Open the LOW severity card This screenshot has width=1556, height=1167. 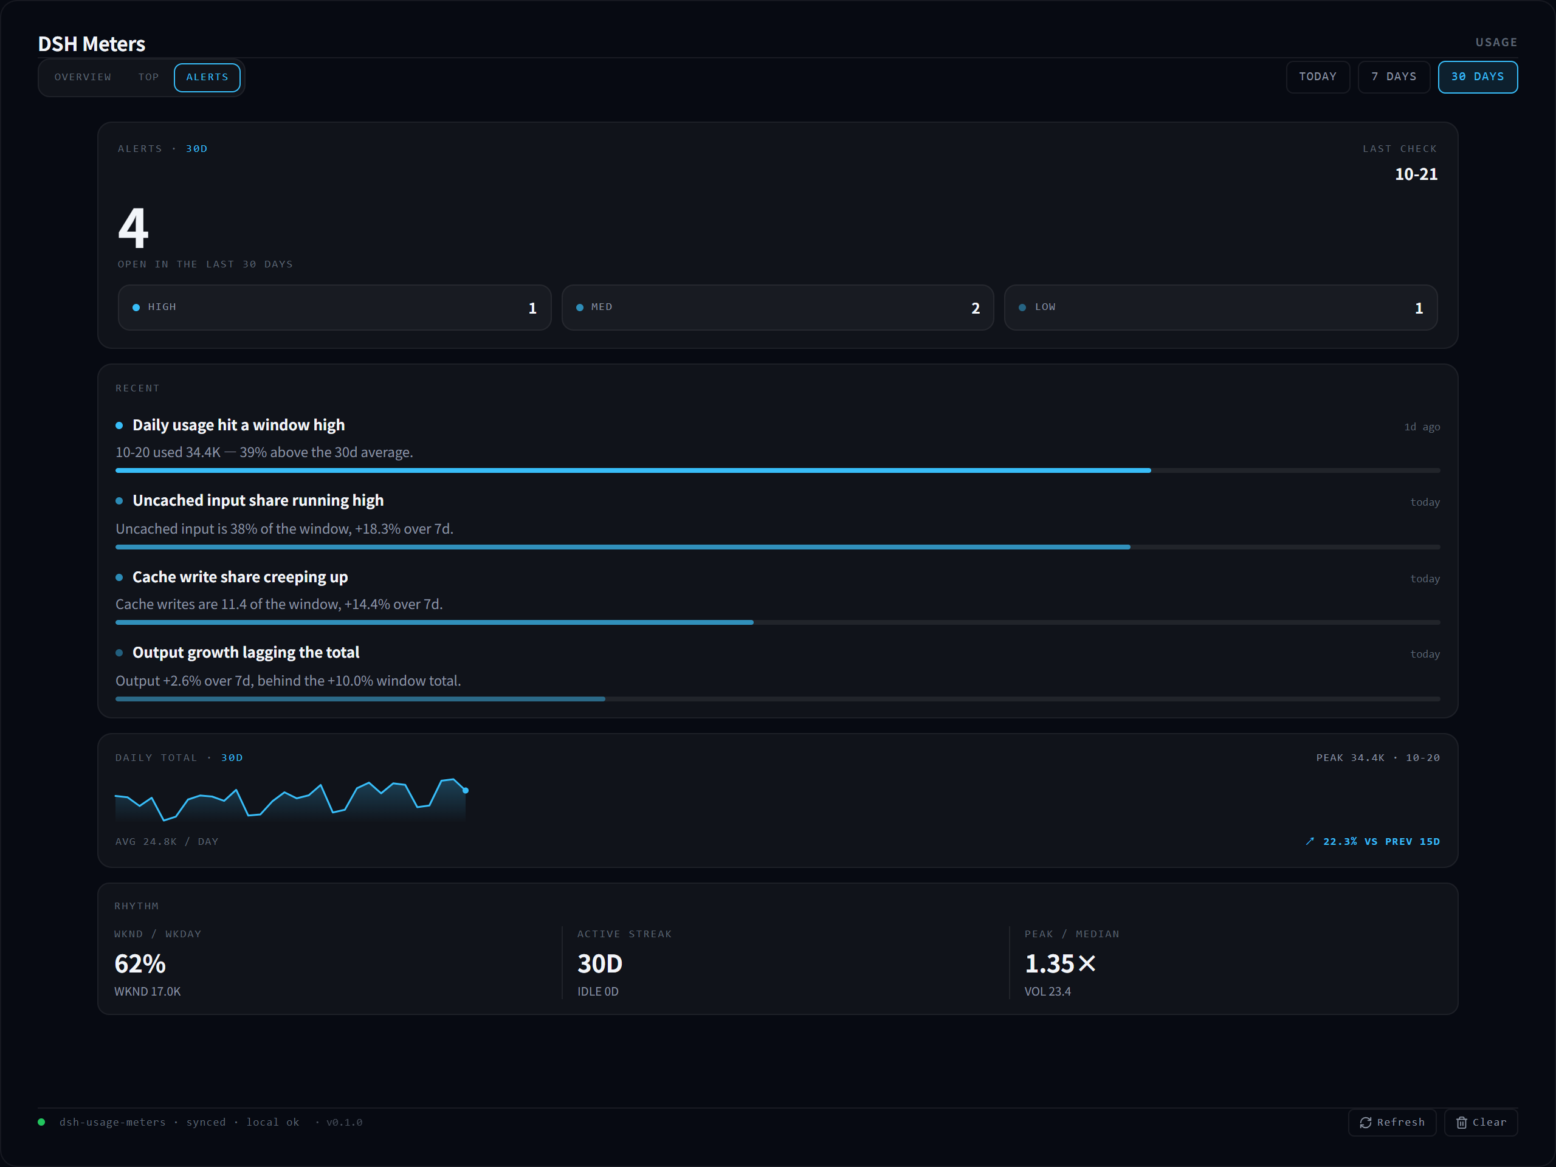[1220, 308]
